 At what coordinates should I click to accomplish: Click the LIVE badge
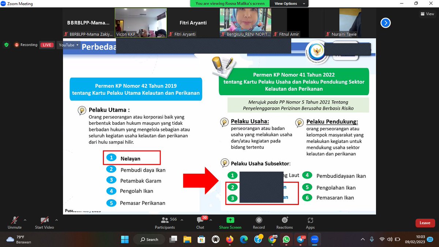click(47, 45)
